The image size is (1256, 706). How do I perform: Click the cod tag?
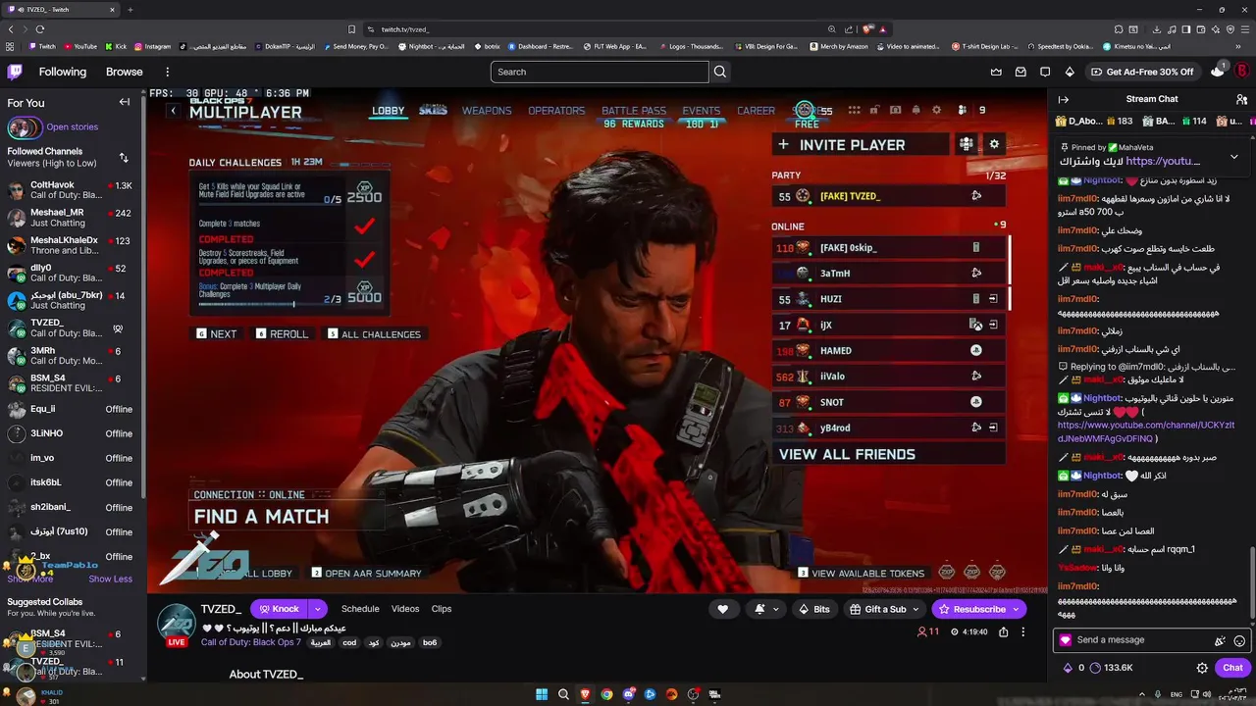pos(349,643)
